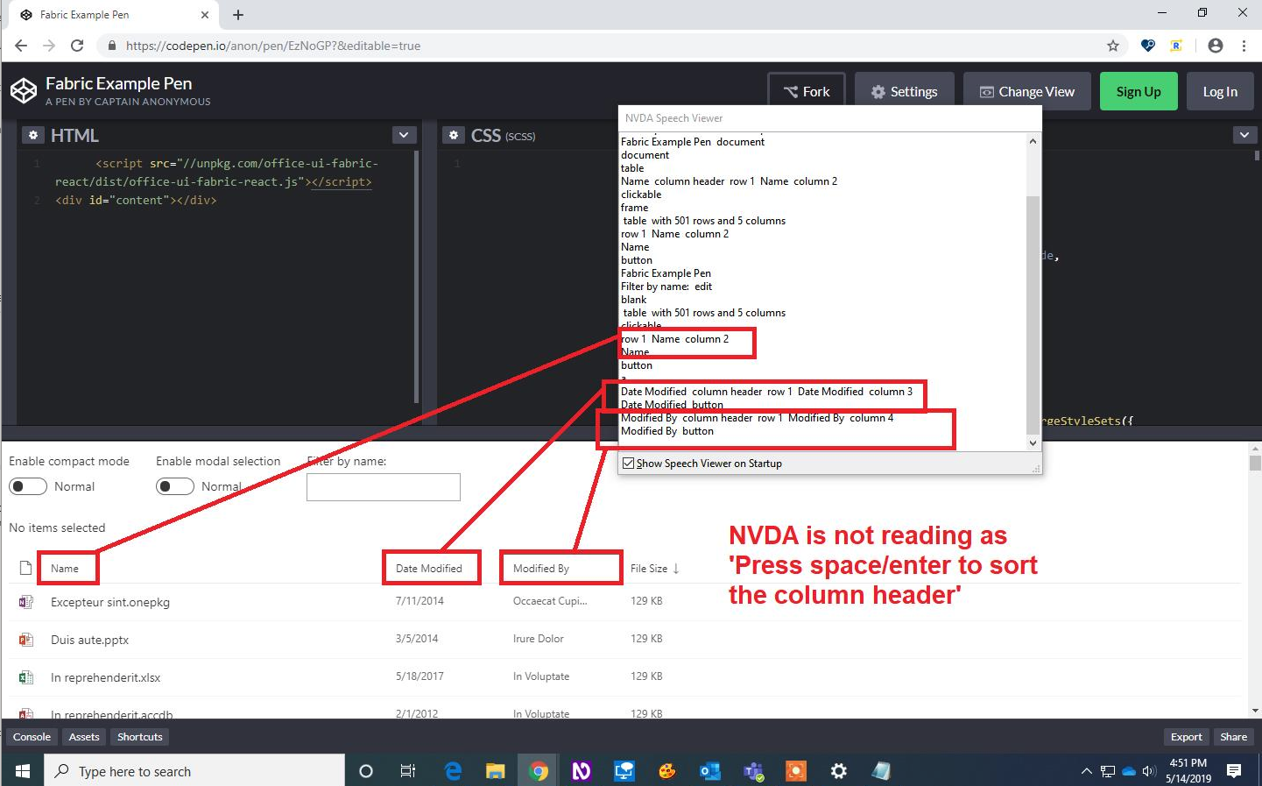Click the CSS panel settings gear icon
This screenshot has height=786, width=1262.
(x=454, y=135)
